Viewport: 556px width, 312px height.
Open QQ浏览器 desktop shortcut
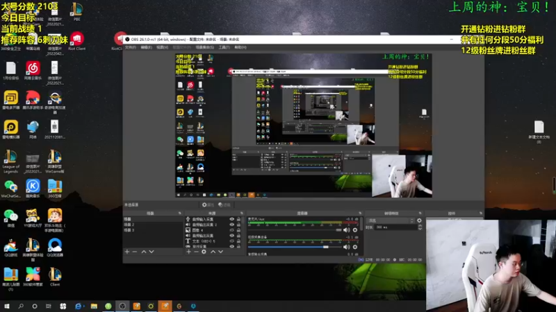click(55, 248)
